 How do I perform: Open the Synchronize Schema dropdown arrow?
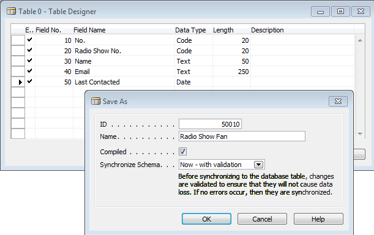[x=259, y=165]
